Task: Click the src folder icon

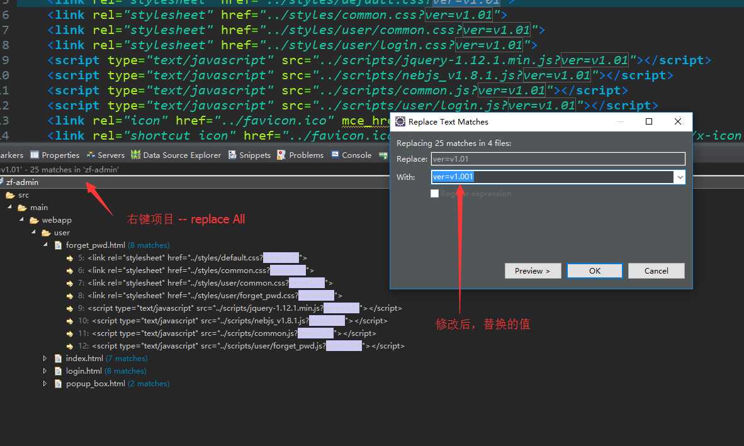Action: click(x=10, y=195)
